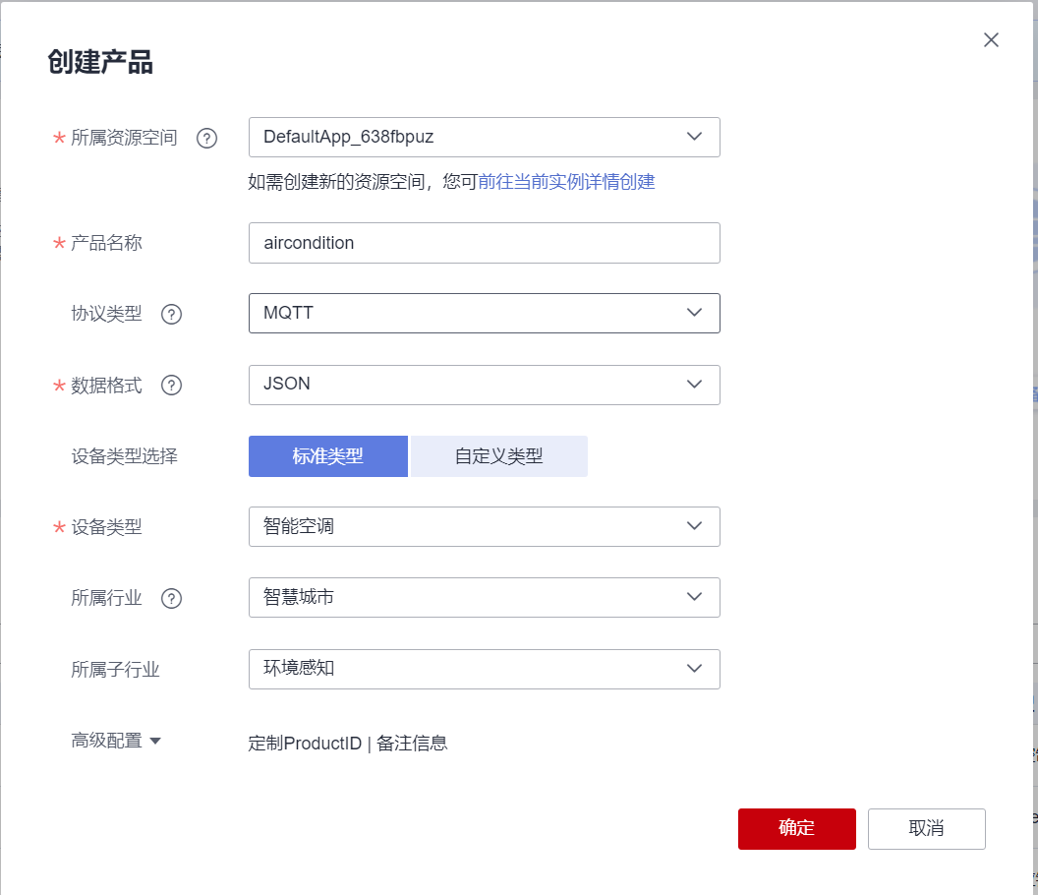Click the 确定 confirm button
Screen dimensions: 1038x895
pyautogui.click(x=796, y=828)
